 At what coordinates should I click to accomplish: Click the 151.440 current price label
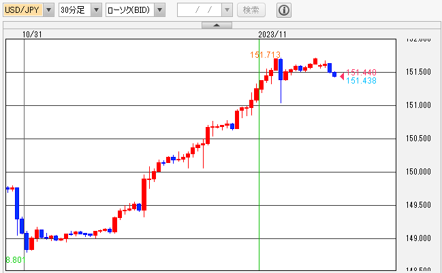tap(361, 72)
